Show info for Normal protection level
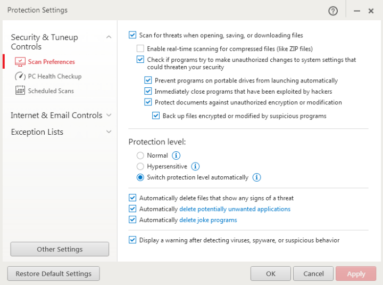Image resolution: width=383 pixels, height=285 pixels. coord(176,156)
